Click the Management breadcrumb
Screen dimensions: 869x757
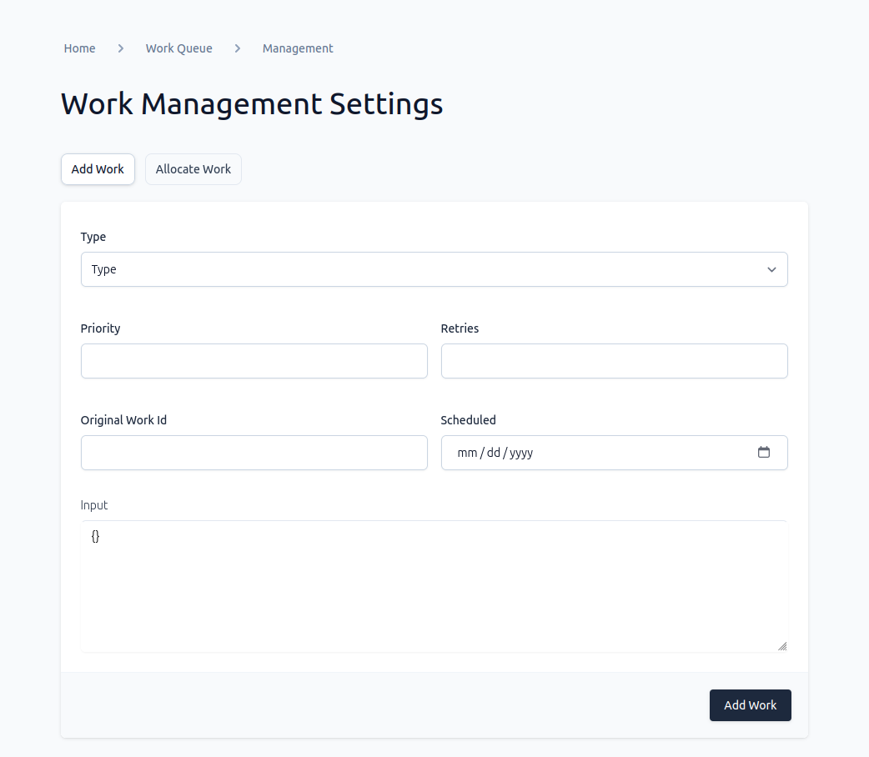(x=298, y=48)
